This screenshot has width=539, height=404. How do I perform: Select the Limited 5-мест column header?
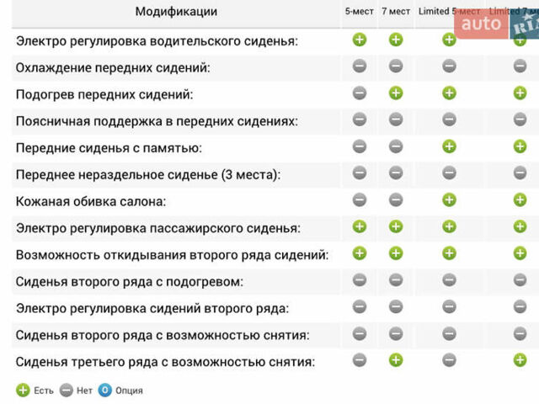[449, 11]
